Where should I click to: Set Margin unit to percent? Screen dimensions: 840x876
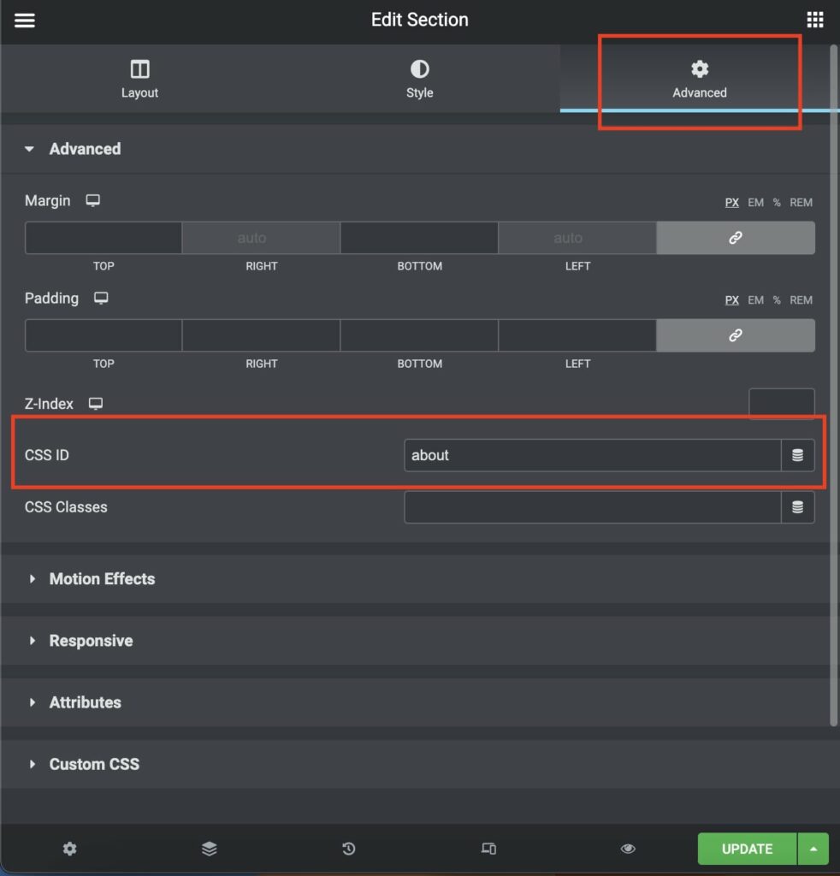[x=777, y=202]
